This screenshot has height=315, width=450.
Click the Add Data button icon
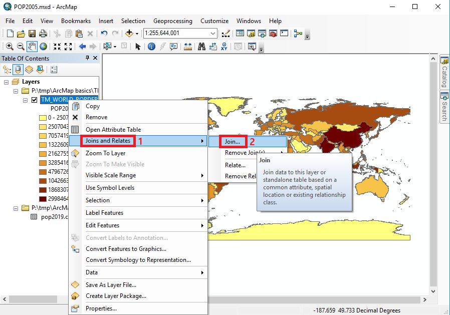[x=129, y=34]
